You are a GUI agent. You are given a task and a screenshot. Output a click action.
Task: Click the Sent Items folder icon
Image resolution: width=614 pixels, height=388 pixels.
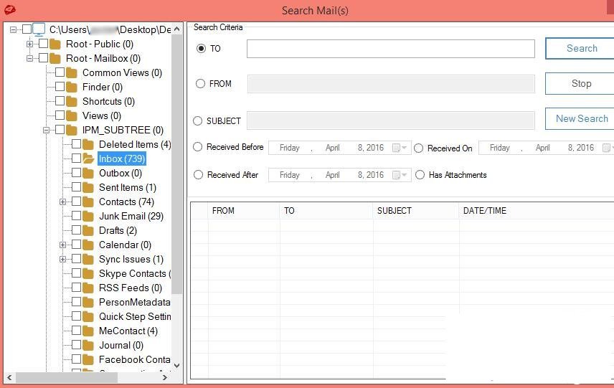point(88,187)
